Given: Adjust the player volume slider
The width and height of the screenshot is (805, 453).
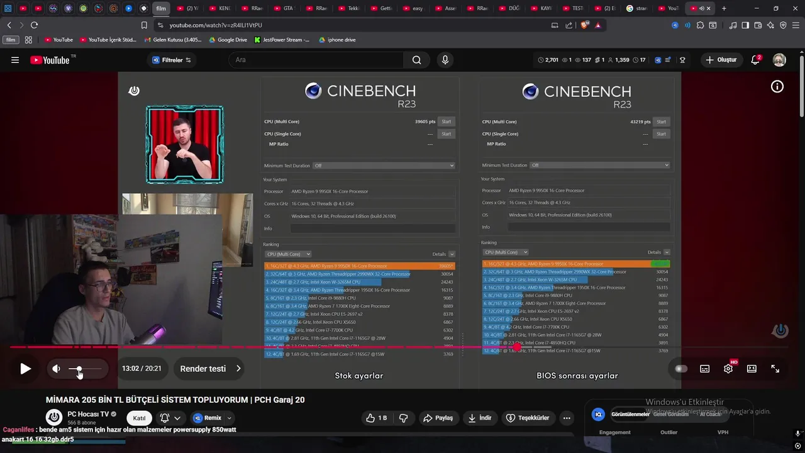Looking at the screenshot, I should click(x=84, y=369).
